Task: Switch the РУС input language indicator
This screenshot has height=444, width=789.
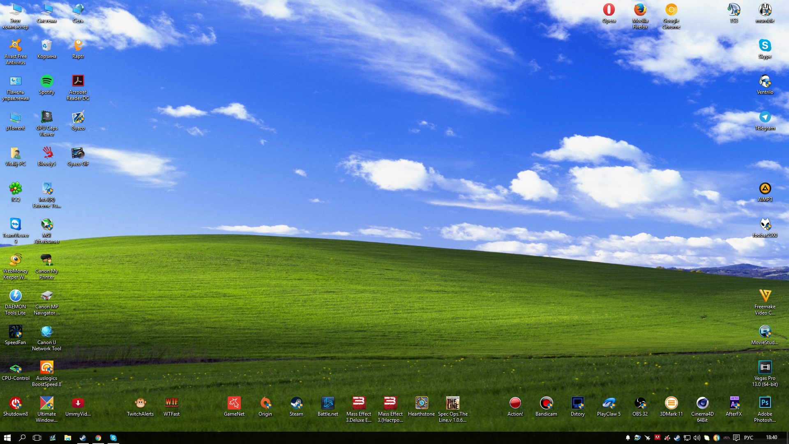Action: coord(749,438)
